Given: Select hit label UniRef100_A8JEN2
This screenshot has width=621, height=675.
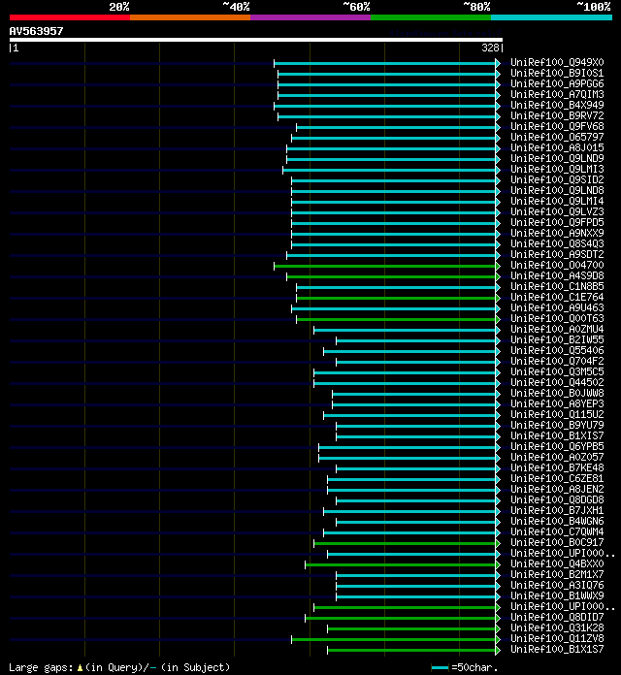Looking at the screenshot, I should 557,489.
